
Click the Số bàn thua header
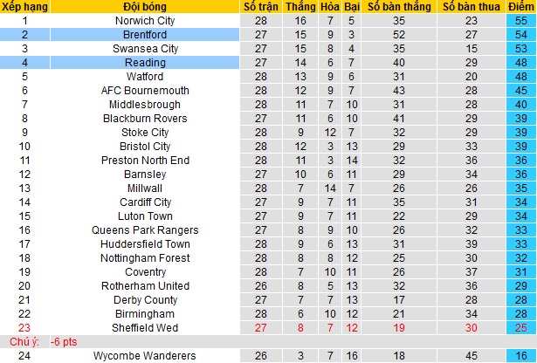[472, 6]
